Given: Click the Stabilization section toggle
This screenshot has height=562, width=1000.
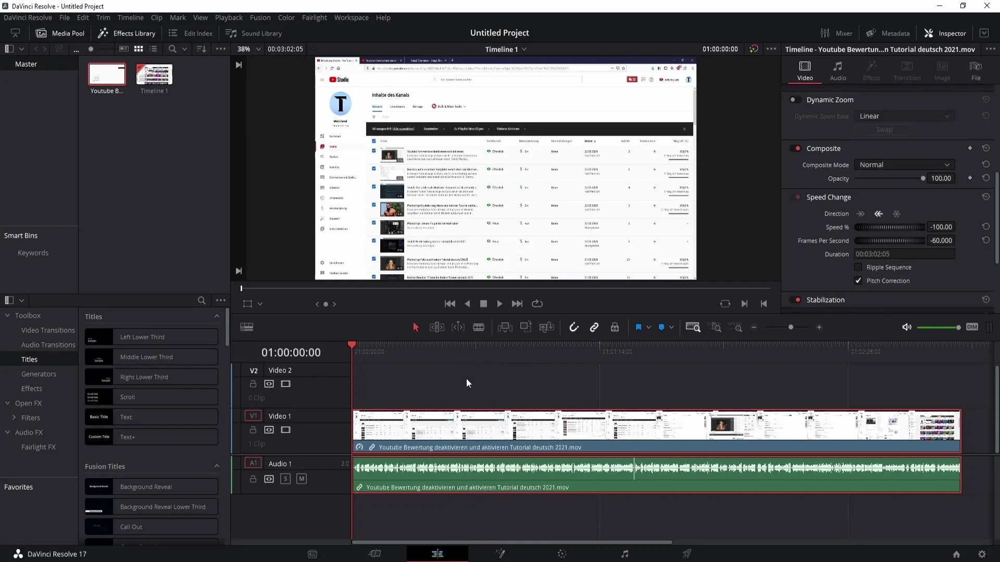Looking at the screenshot, I should click(x=798, y=299).
